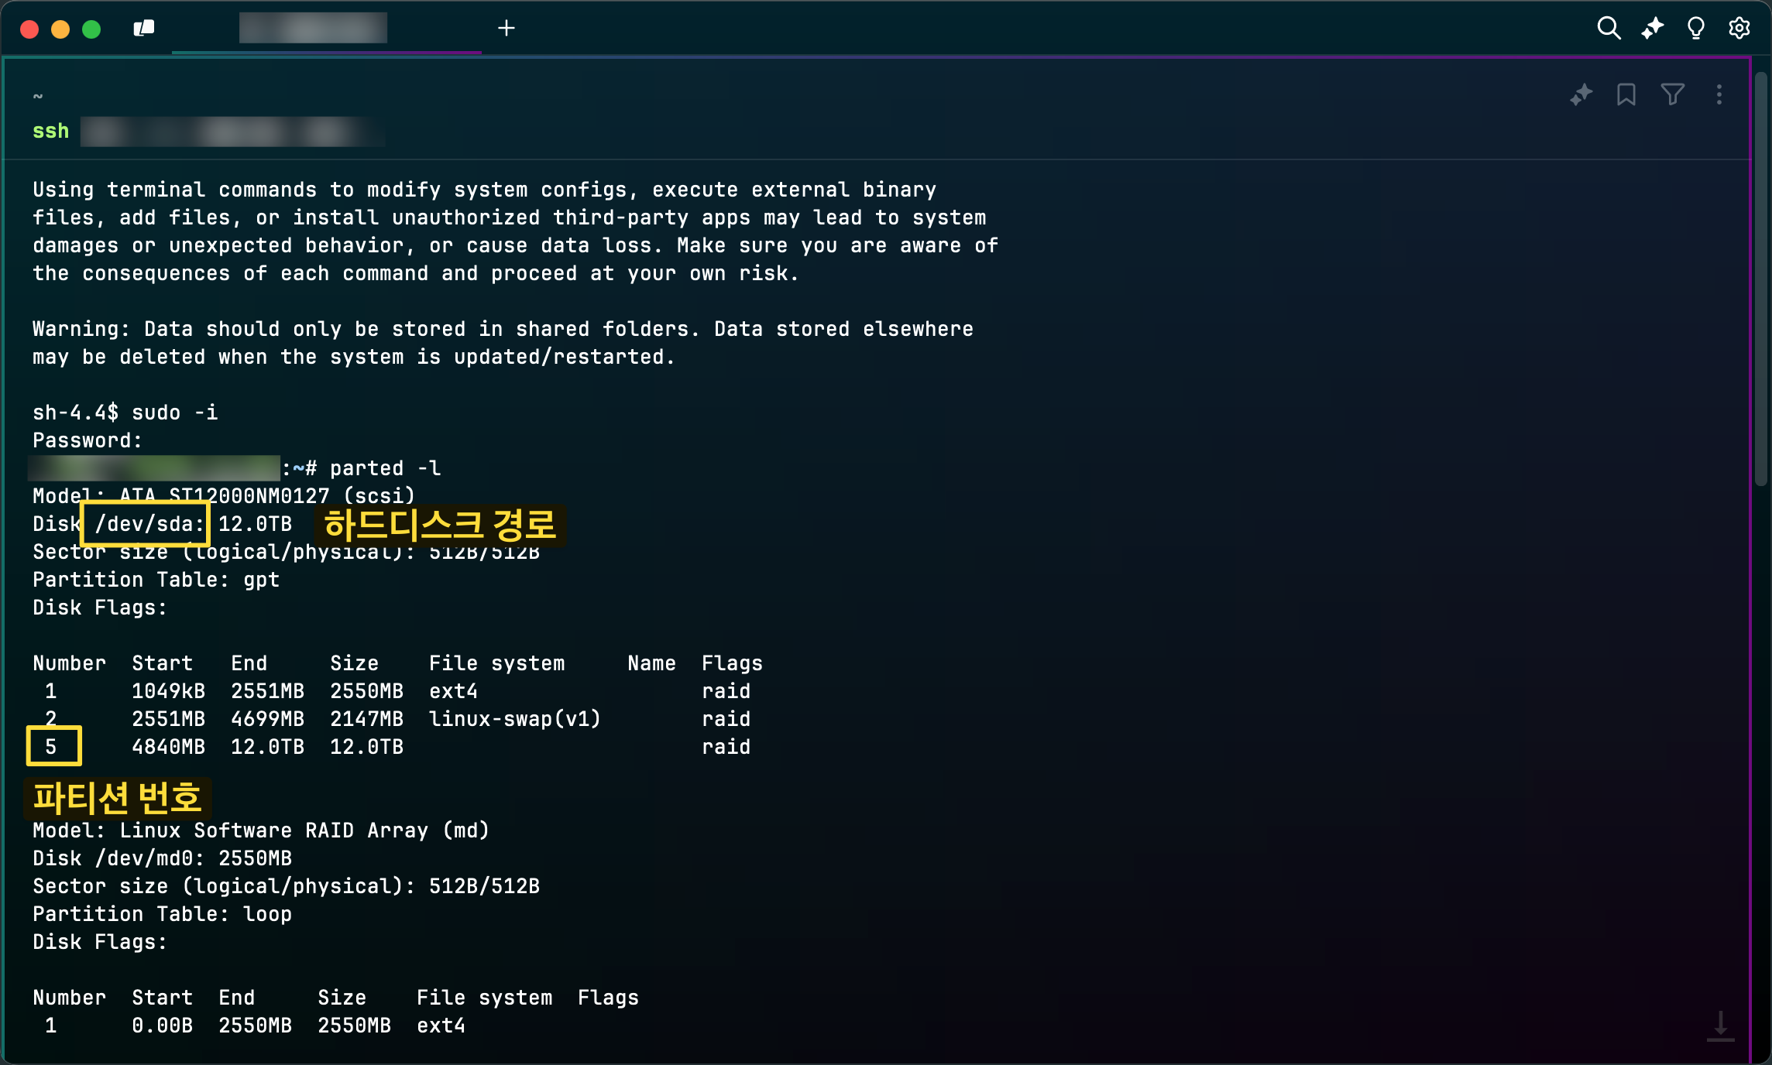Click the vertical scrollbar thumb on the right

pos(1760,279)
